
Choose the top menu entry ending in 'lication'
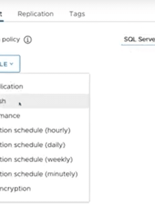pos(45,87)
